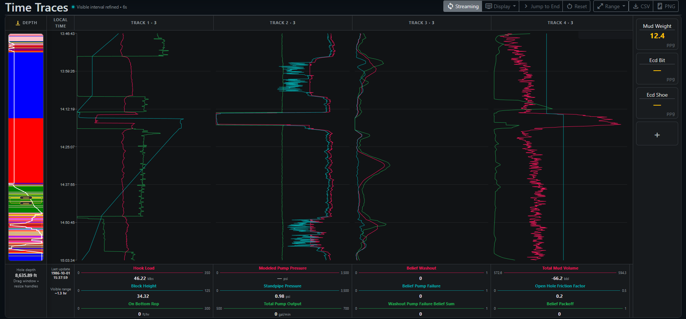Click the Visible interval refined status text

[x=102, y=7]
